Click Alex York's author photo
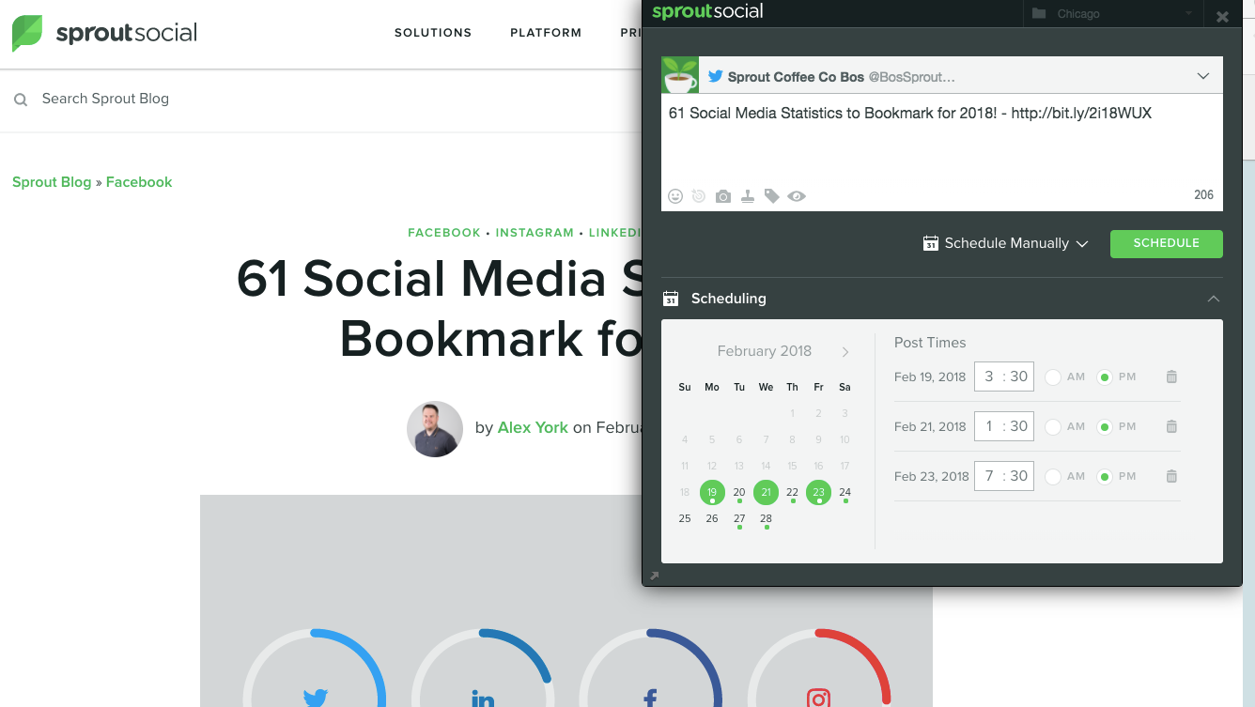This screenshot has height=707, width=1255. (435, 429)
